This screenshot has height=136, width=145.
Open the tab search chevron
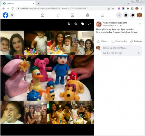(128, 3)
